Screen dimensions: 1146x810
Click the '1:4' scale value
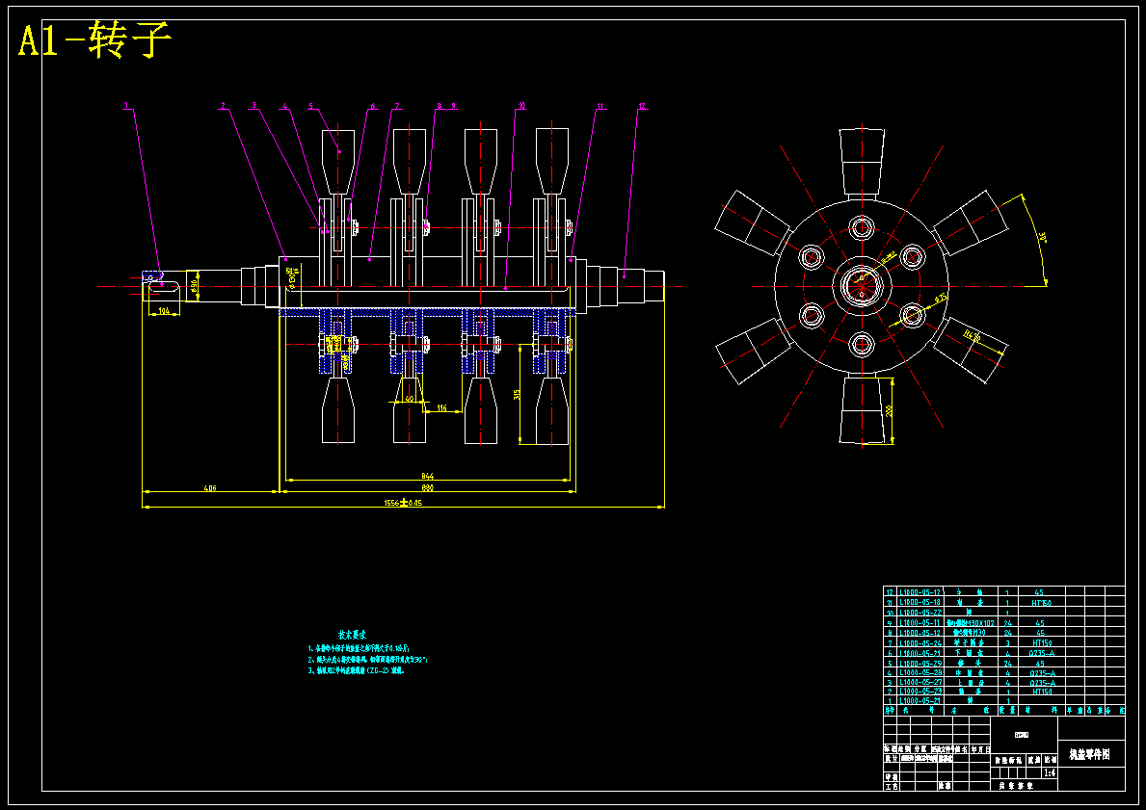tap(1049, 772)
